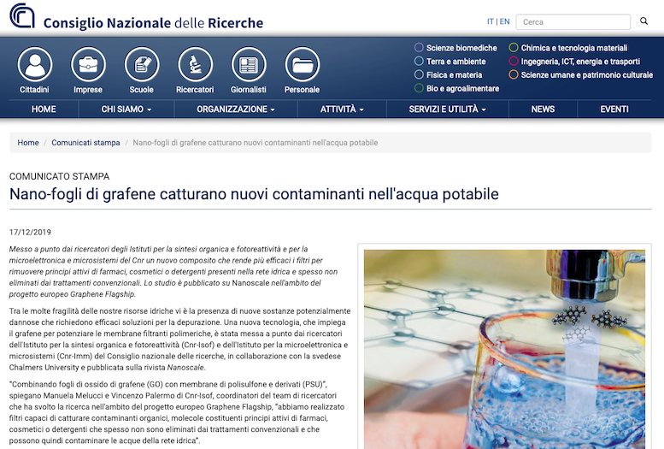664x449 pixels.
Task: Click the date 17/12/2019
Action: [x=30, y=232]
